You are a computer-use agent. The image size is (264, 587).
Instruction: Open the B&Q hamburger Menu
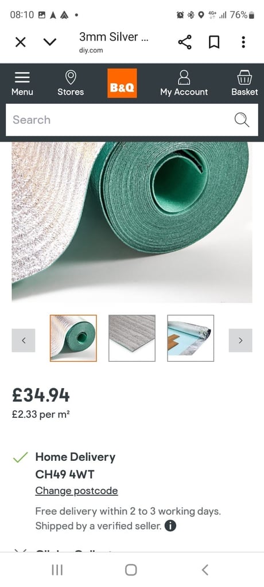pyautogui.click(x=22, y=83)
